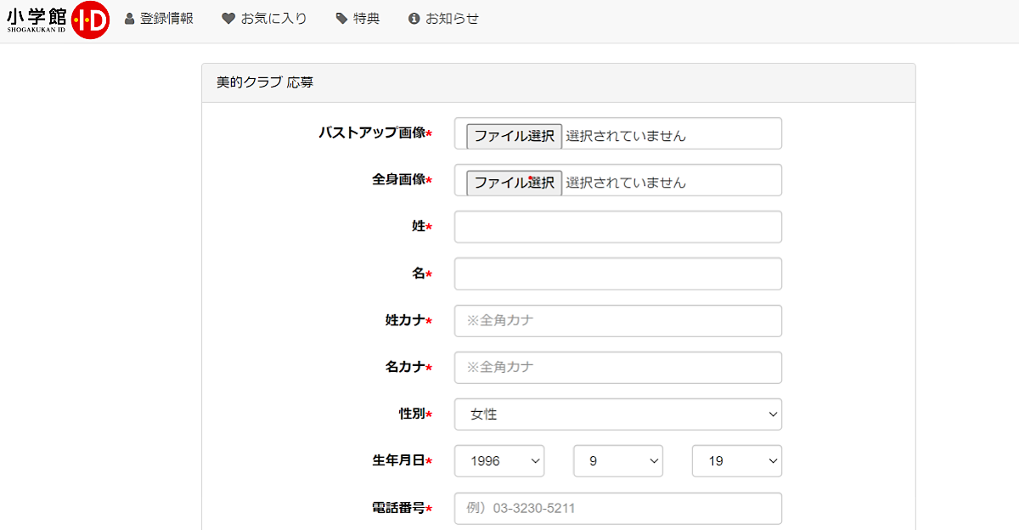Click into the 名カナ field

coord(618,368)
